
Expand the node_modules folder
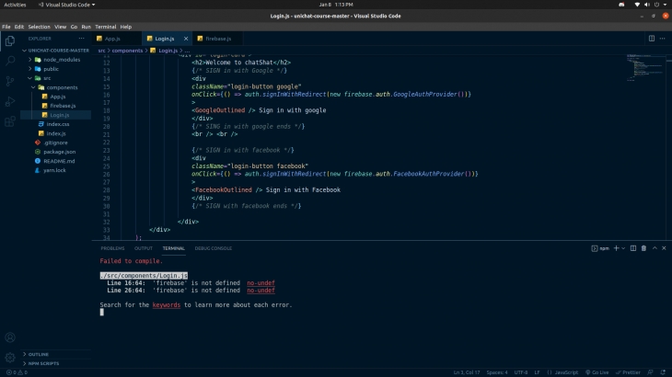point(56,60)
